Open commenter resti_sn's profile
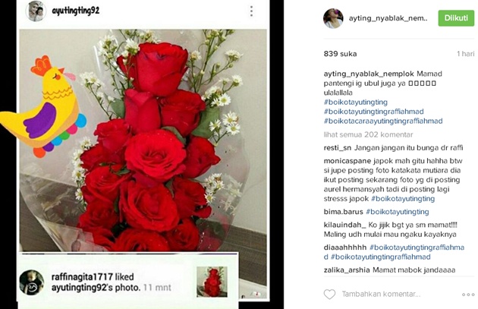The image size is (478, 309). 338,148
